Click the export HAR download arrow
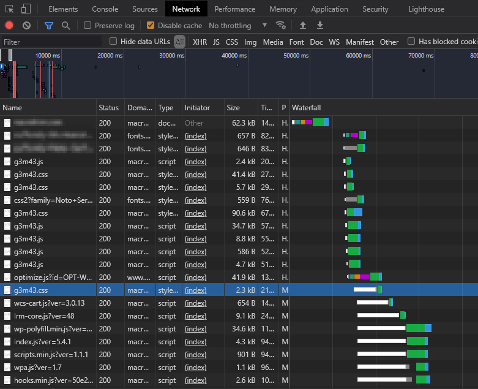The height and width of the screenshot is (389, 478). coord(319,26)
